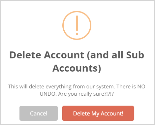Screen dimensions: 155x125
Task: Click the word 'Delete' in the heading
Action: click(25, 55)
